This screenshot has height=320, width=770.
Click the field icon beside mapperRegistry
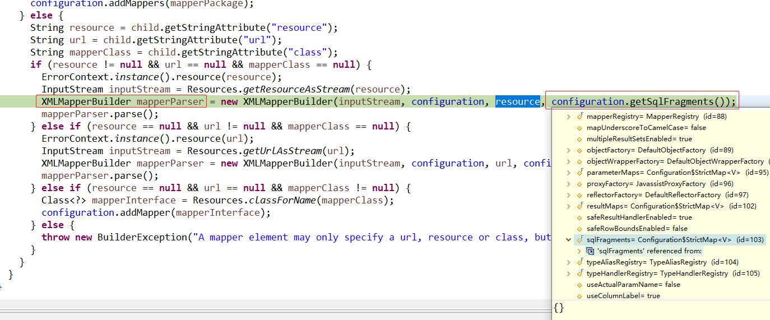click(581, 117)
